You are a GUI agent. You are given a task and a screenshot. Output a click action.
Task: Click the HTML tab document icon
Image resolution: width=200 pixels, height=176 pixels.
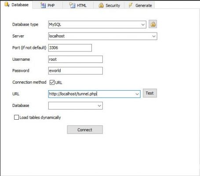coord(72,5)
